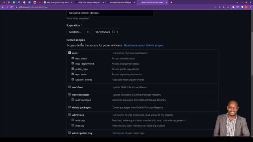Open the calendar picker in date field

point(113,32)
